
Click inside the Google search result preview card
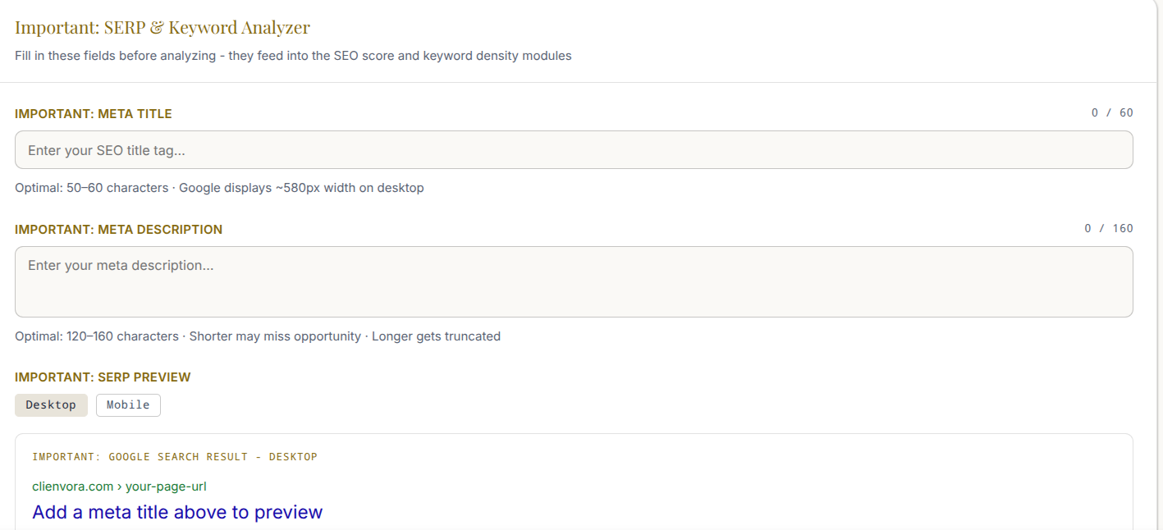[574, 482]
